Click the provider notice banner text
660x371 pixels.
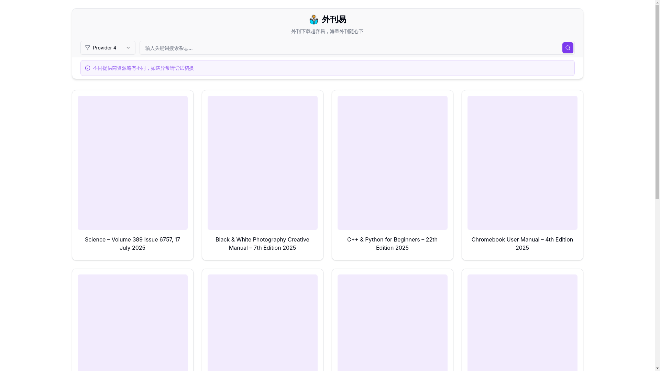click(x=143, y=68)
